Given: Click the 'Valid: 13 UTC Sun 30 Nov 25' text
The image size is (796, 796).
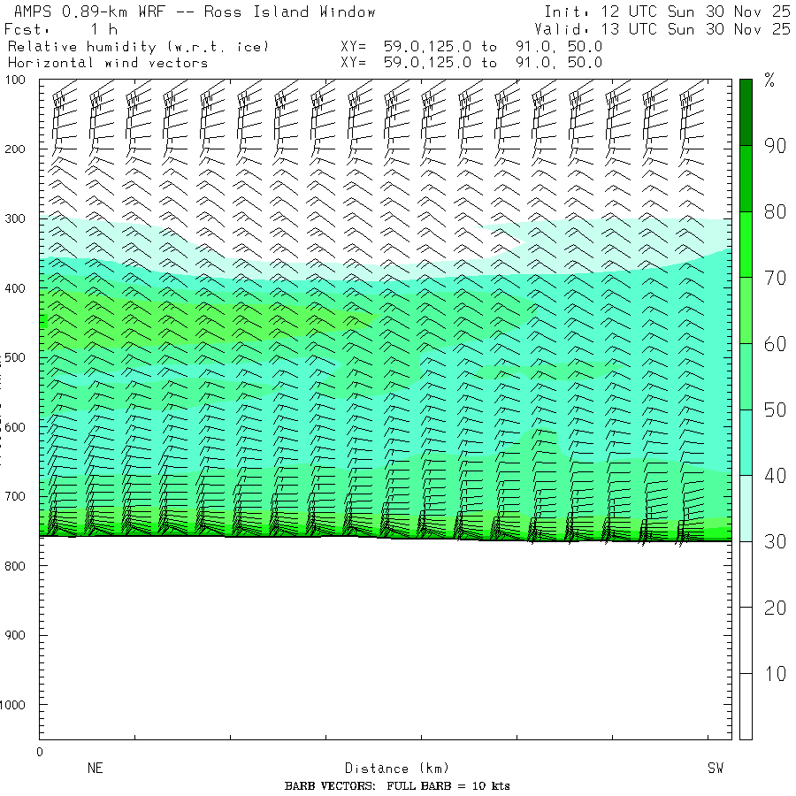Looking at the screenshot, I should tap(662, 29).
